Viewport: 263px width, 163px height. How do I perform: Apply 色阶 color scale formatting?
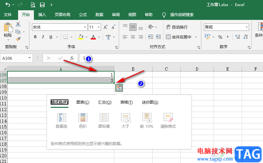coord(83,120)
